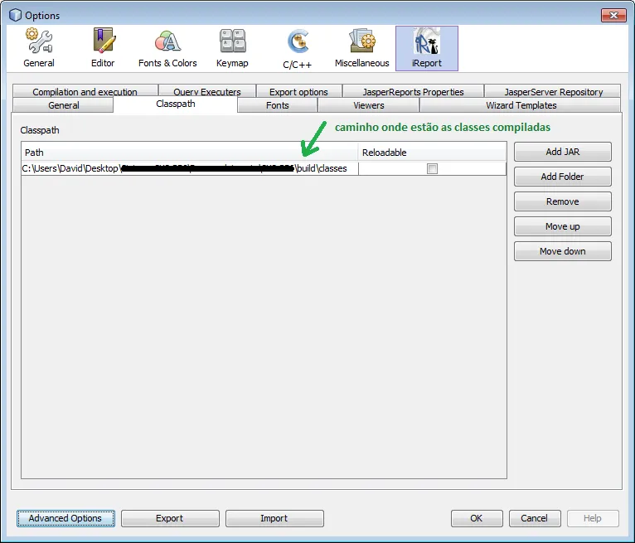Screen dimensions: 635x543
Task: Open Advanced Options
Action: tap(65, 518)
